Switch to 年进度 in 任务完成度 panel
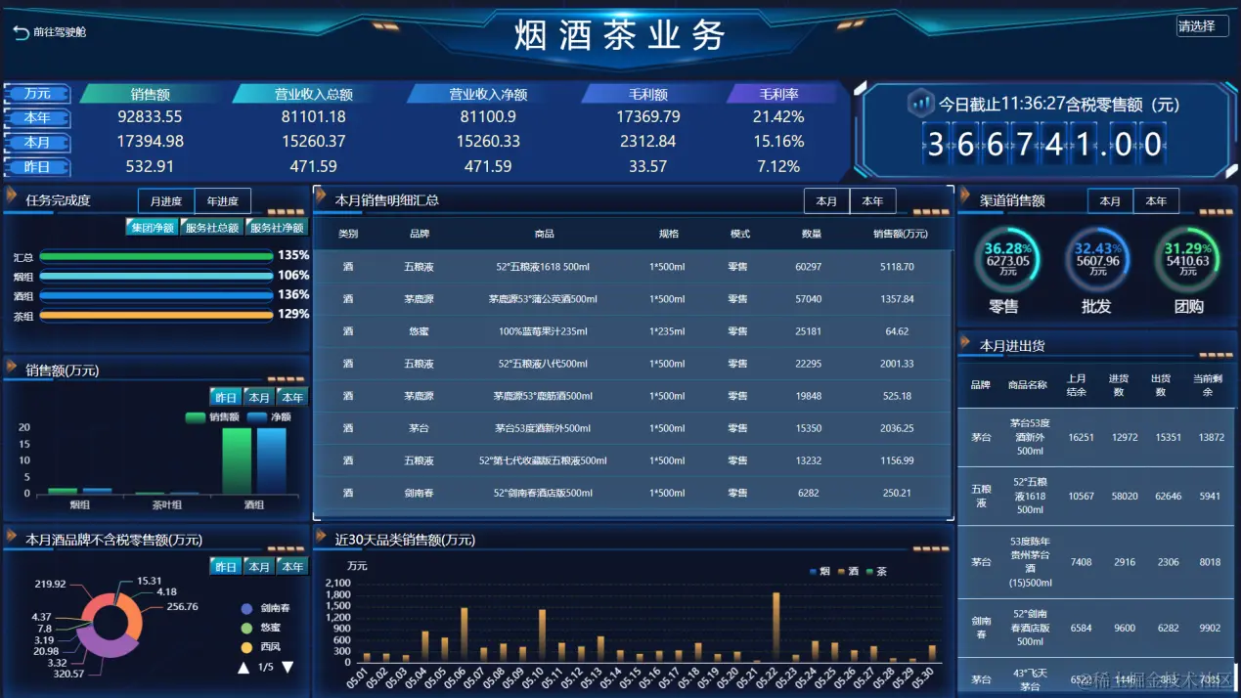The height and width of the screenshot is (698, 1241). [223, 200]
